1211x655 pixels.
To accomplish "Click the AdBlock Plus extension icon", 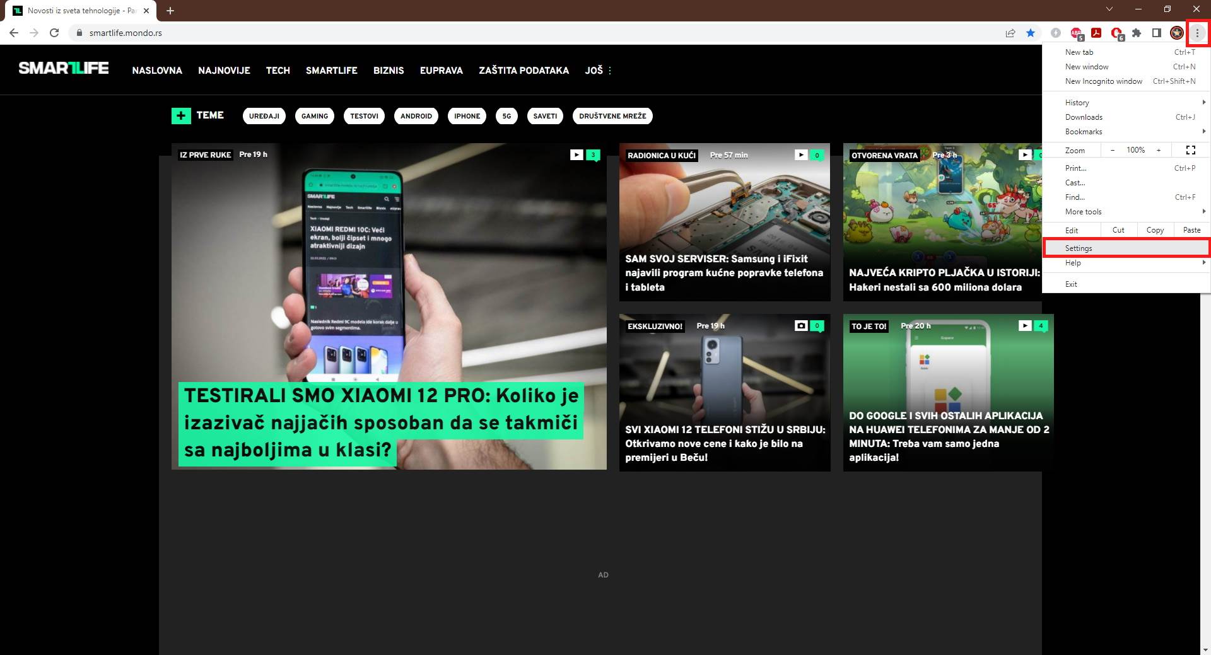I will (1076, 33).
